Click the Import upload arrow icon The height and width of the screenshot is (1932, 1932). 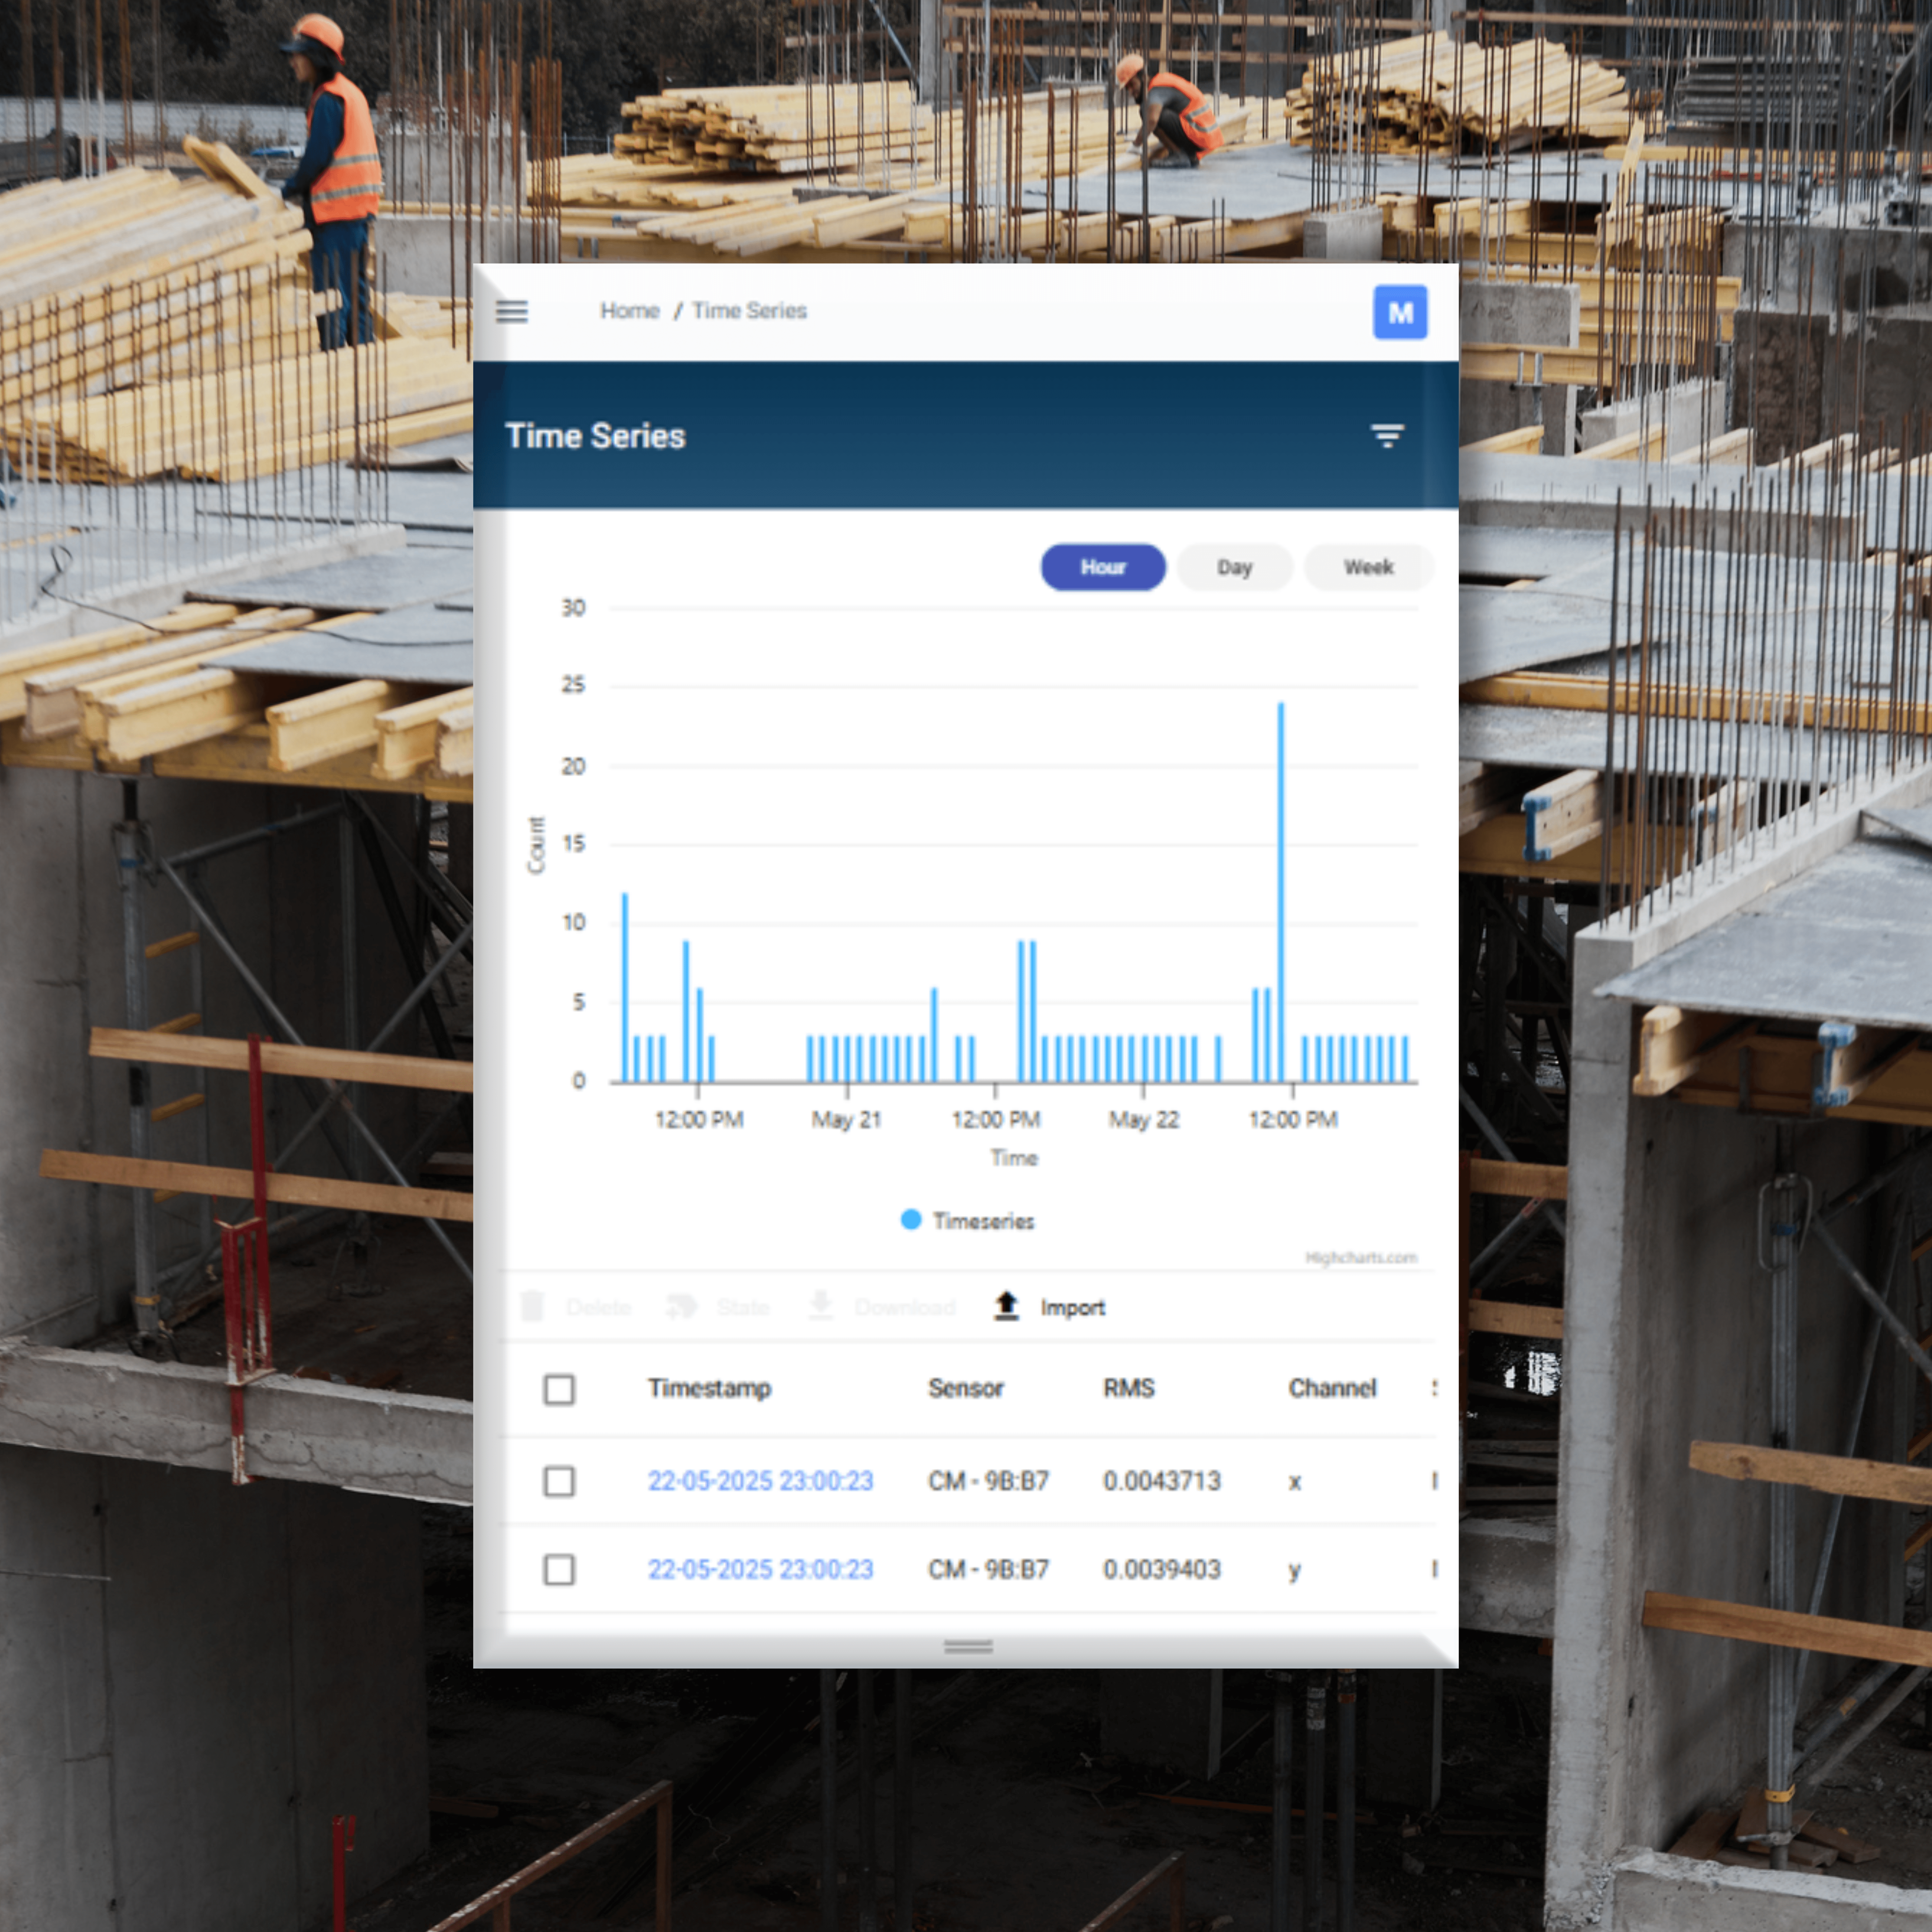pos(1006,1306)
